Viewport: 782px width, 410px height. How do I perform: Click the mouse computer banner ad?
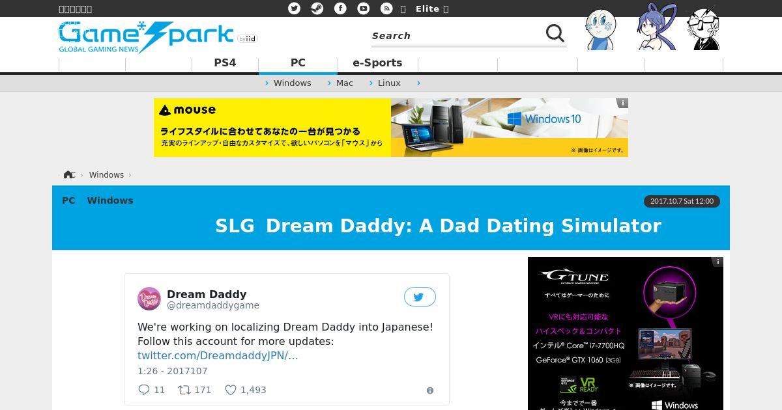point(391,128)
